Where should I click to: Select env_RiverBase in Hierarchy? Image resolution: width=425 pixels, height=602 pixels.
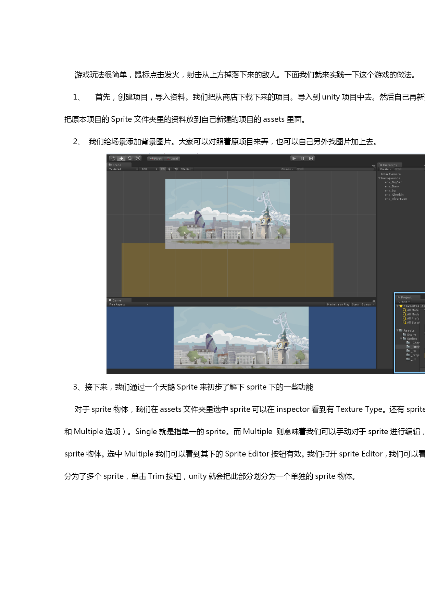tap(396, 199)
